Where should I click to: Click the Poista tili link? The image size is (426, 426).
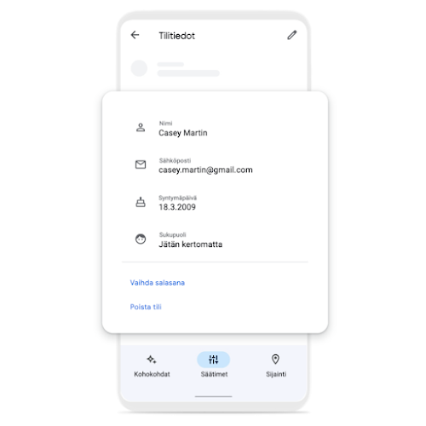click(x=146, y=307)
